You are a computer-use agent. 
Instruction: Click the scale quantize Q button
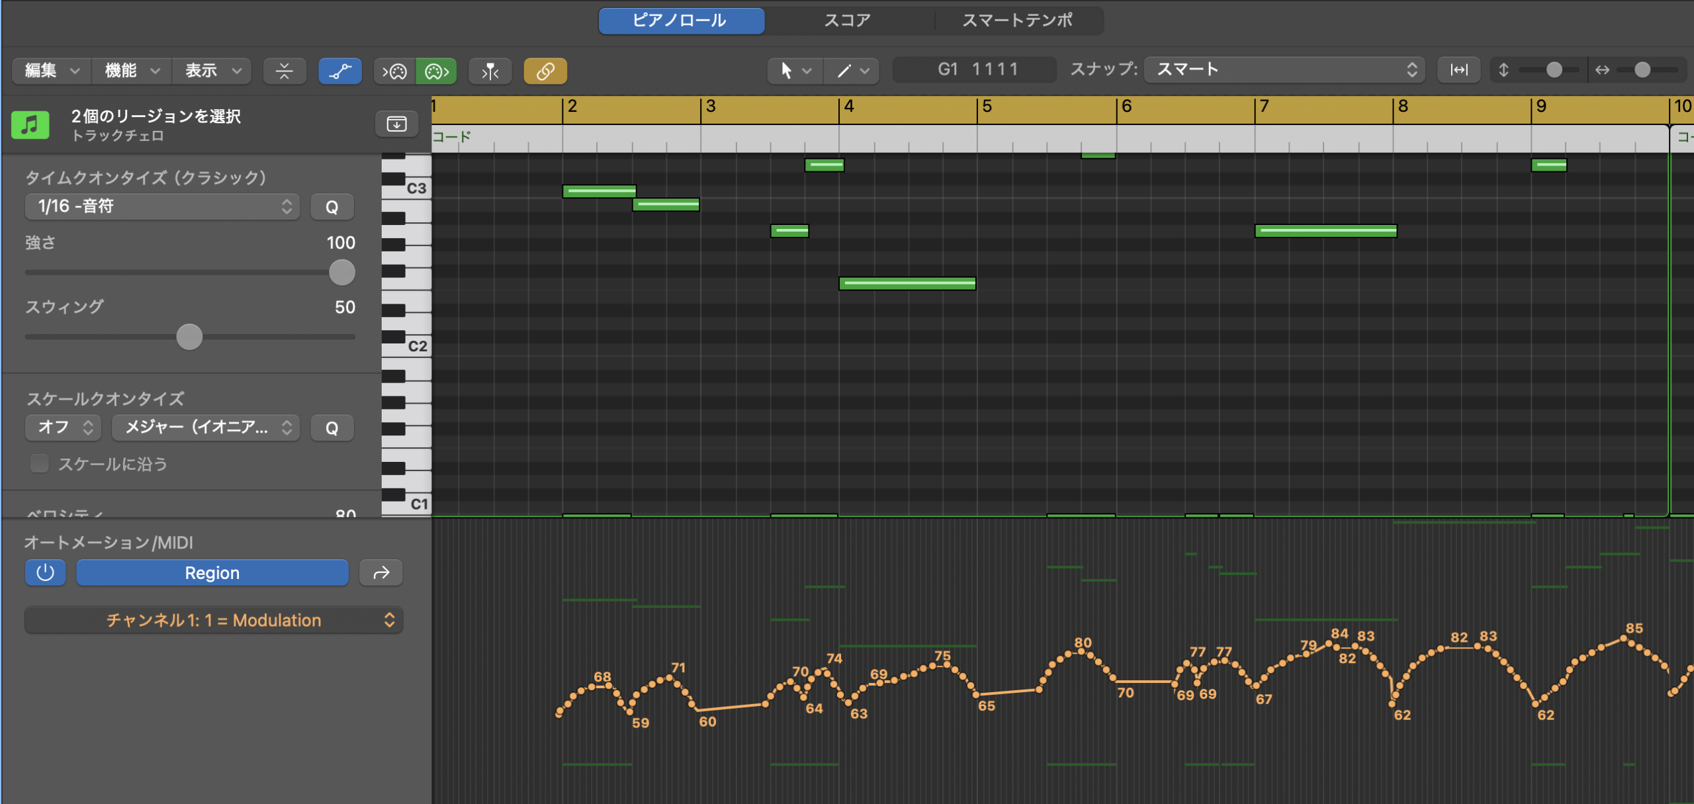point(332,427)
